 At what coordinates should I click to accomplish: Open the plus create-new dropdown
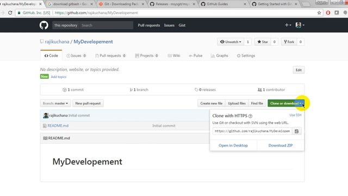(288, 25)
